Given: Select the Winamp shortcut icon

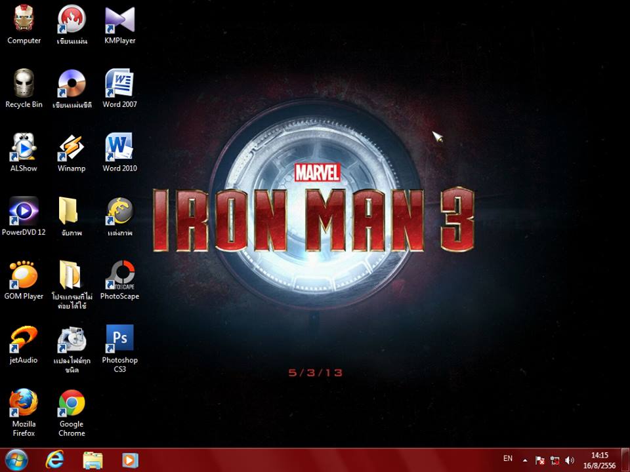Looking at the screenshot, I should (72, 153).
